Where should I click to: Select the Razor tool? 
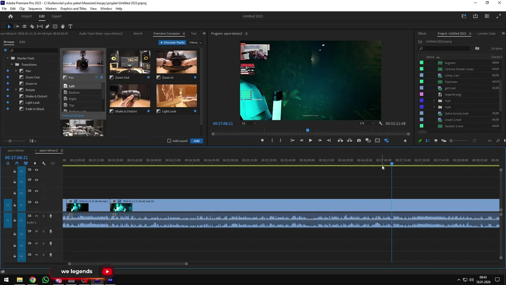click(x=32, y=27)
